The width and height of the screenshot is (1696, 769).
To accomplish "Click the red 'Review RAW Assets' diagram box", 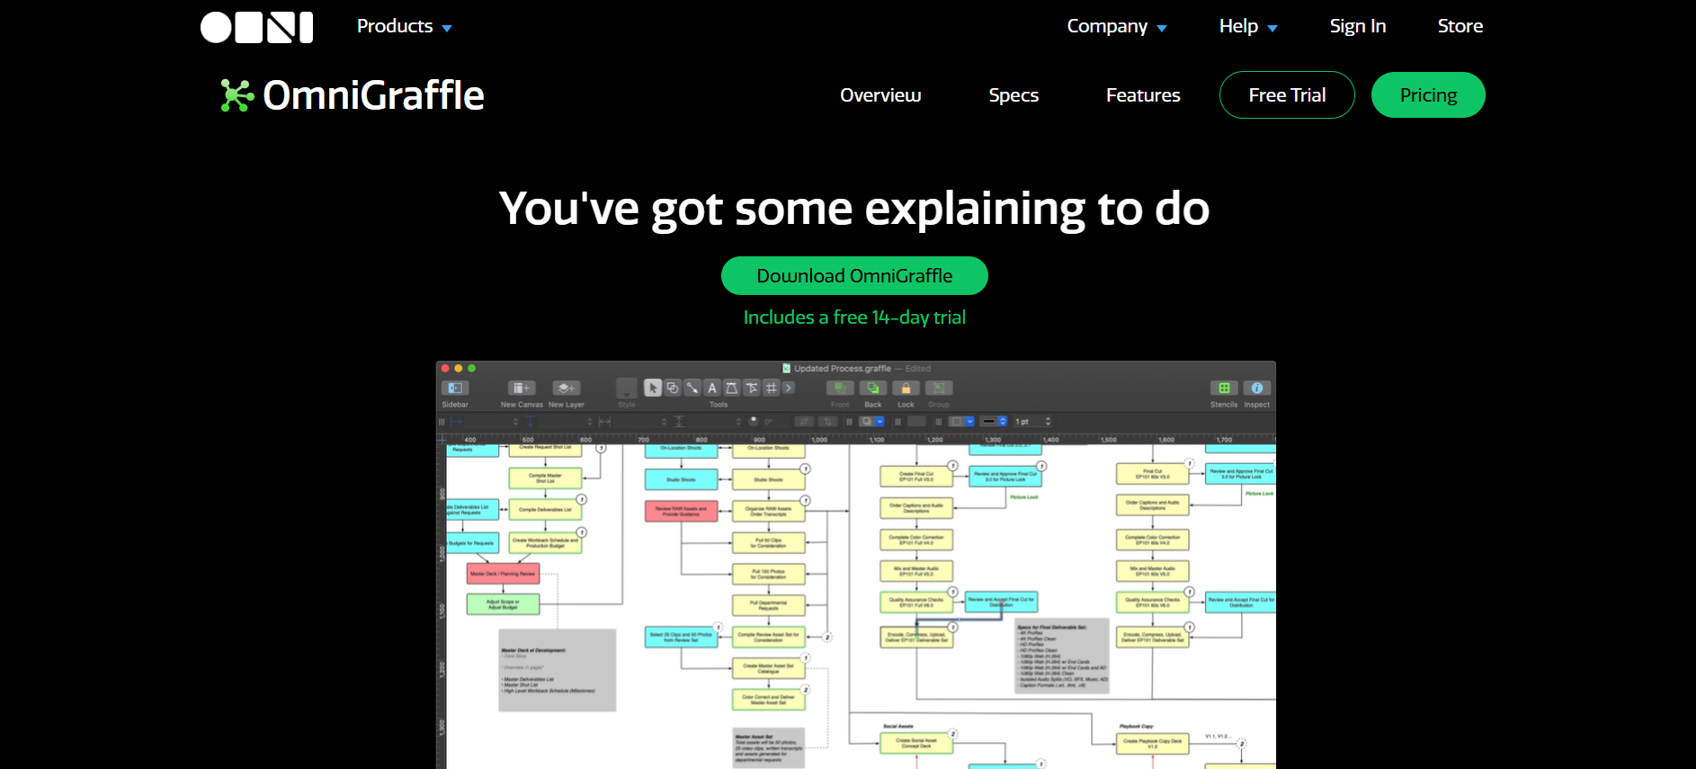I will (681, 511).
